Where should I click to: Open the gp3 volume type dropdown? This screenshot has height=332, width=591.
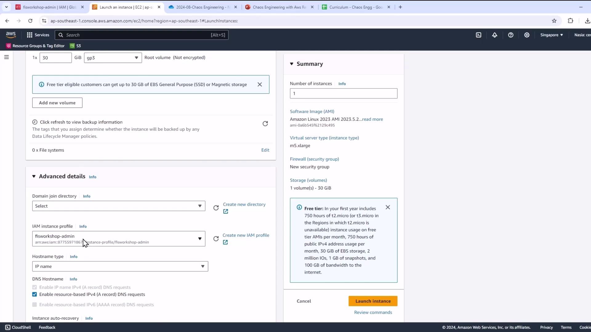[113, 58]
